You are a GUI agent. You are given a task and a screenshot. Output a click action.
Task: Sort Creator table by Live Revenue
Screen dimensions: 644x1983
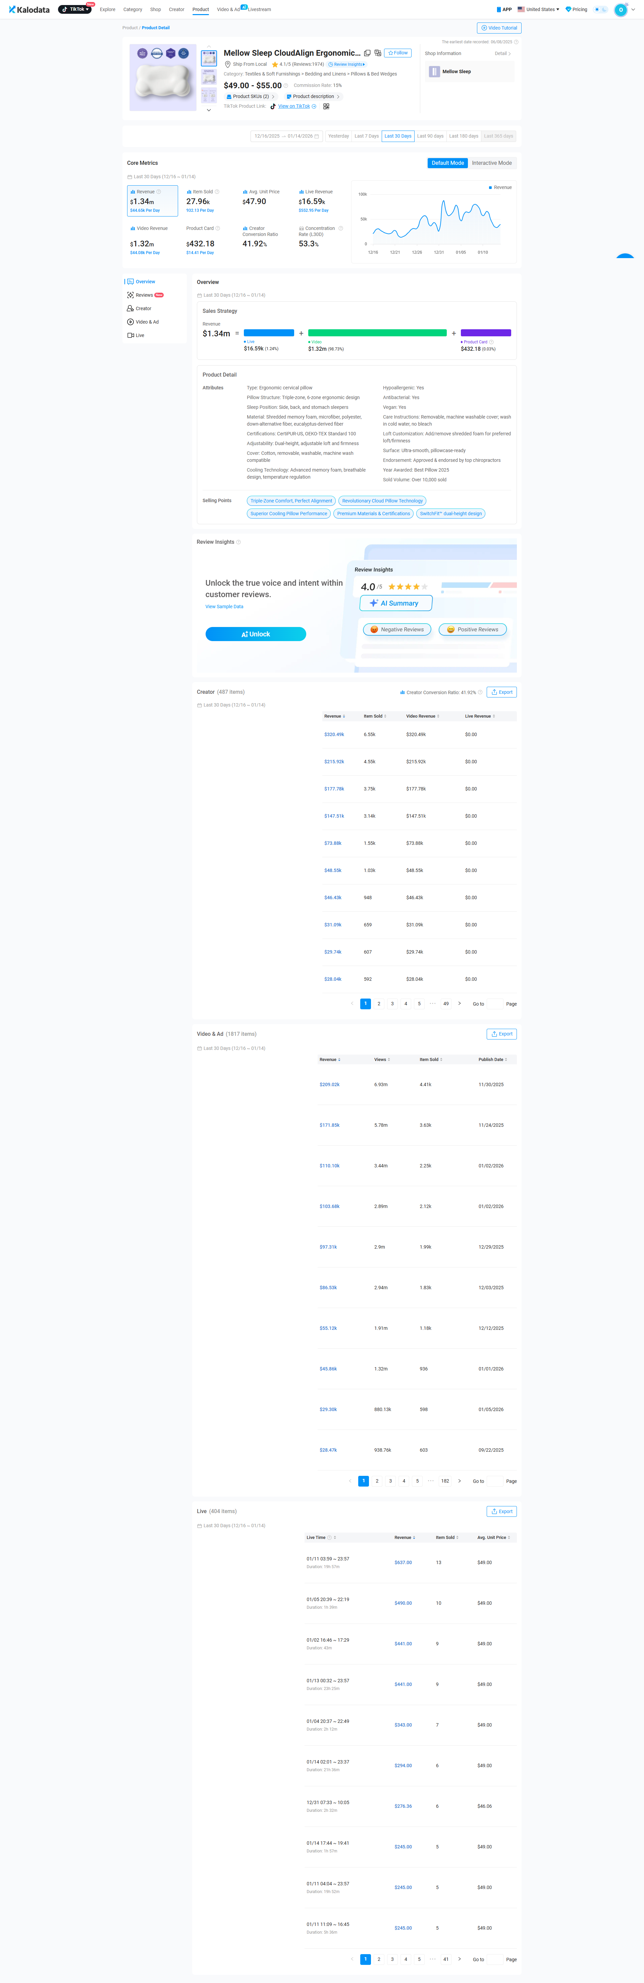tap(479, 717)
